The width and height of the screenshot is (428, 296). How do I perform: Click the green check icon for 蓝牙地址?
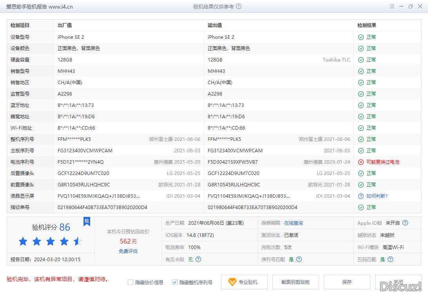click(x=361, y=105)
